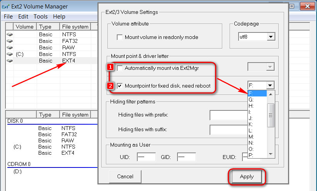317x191 pixels.
Task: Click the disk icon of the EXT4 volume
Action: tap(10, 61)
